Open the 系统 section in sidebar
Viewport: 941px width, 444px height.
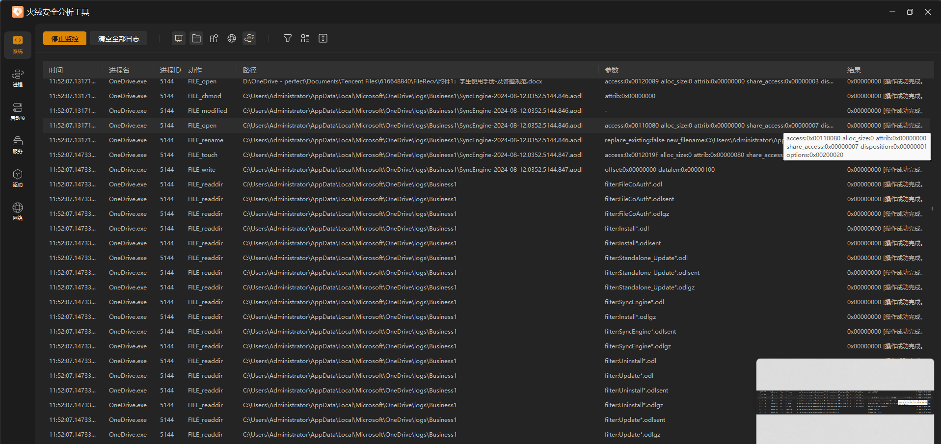click(18, 45)
